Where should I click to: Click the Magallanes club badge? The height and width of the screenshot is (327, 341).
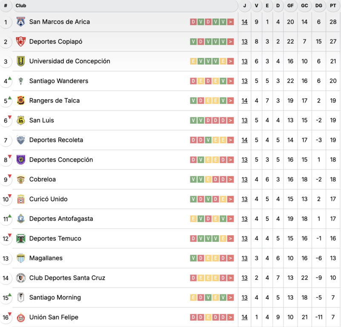(x=21, y=258)
